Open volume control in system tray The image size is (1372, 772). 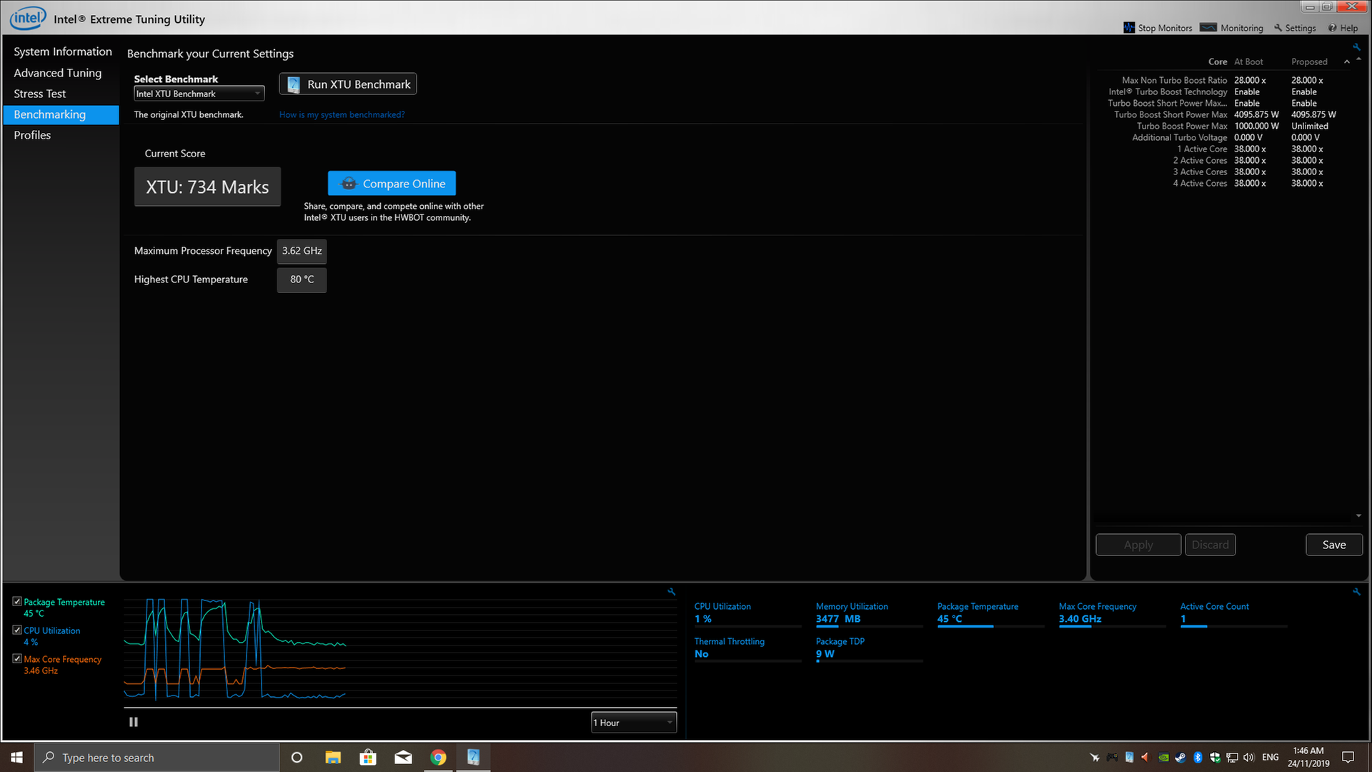[1248, 757]
